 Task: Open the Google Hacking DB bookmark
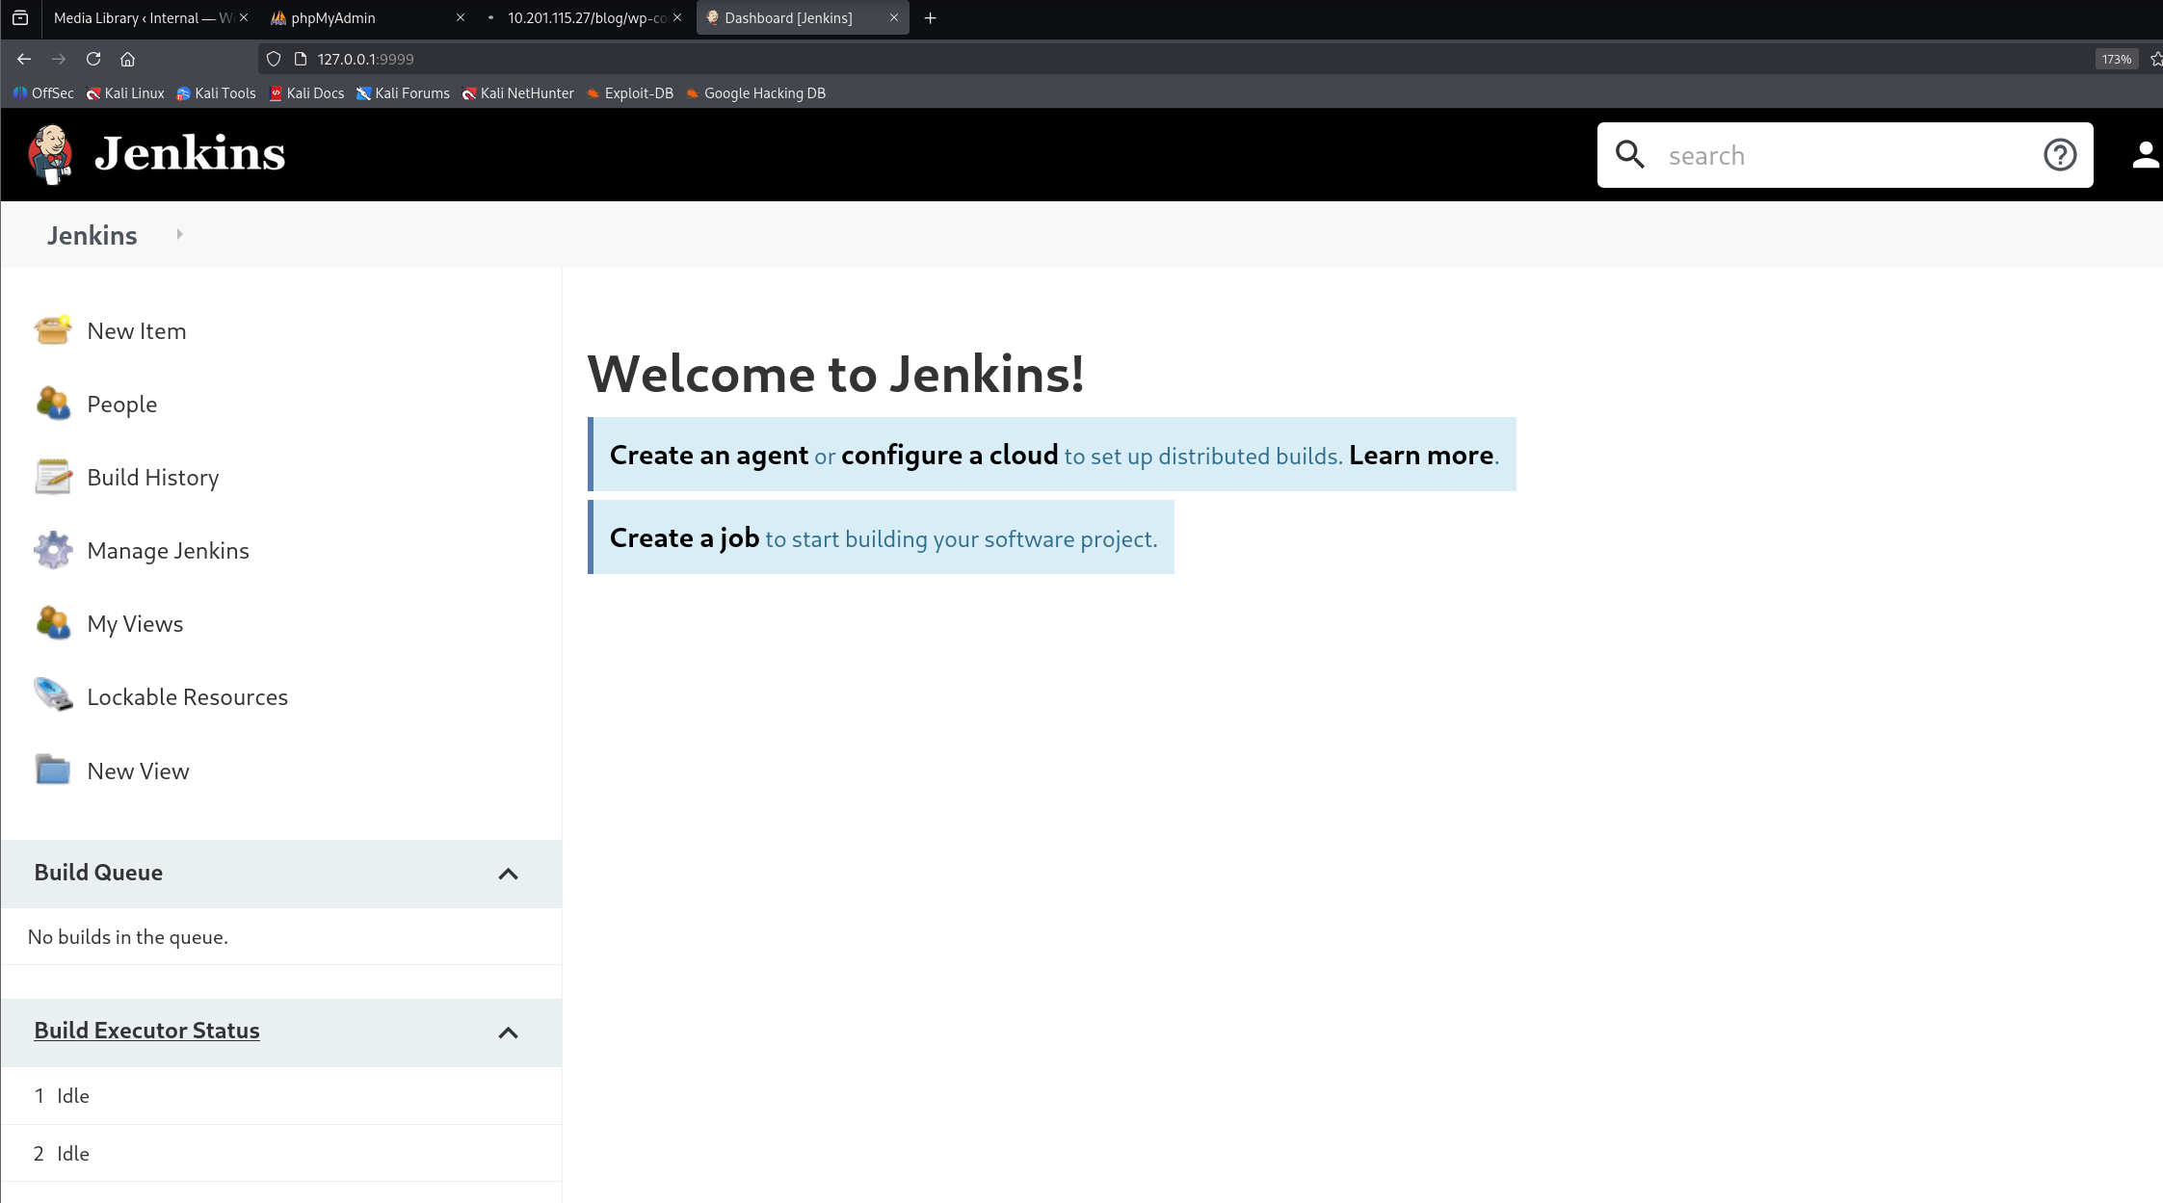click(755, 93)
